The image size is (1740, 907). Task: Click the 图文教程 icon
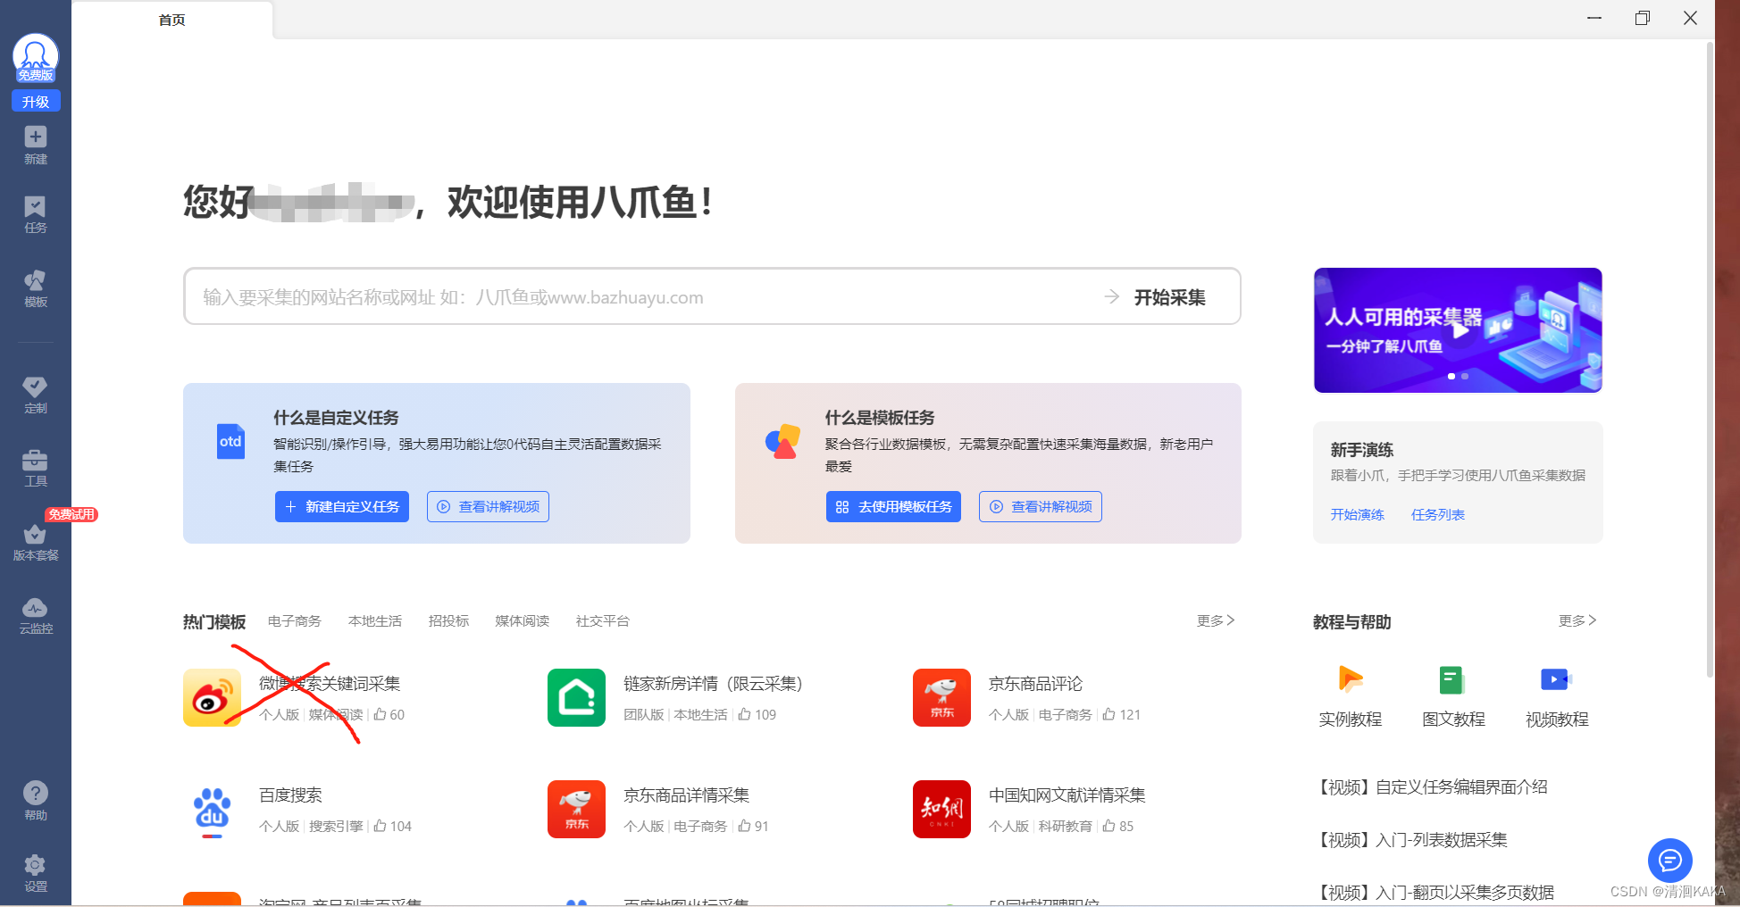[x=1452, y=680]
